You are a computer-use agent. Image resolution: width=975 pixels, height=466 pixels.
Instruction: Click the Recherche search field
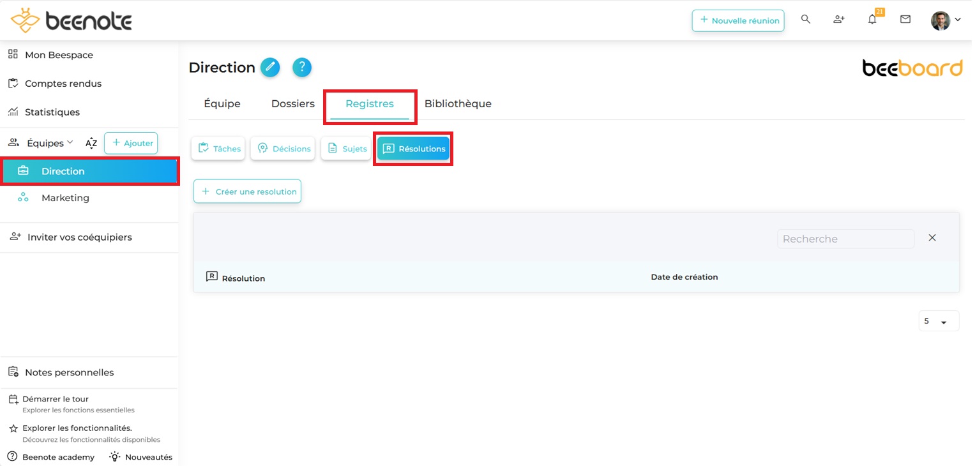[845, 239]
